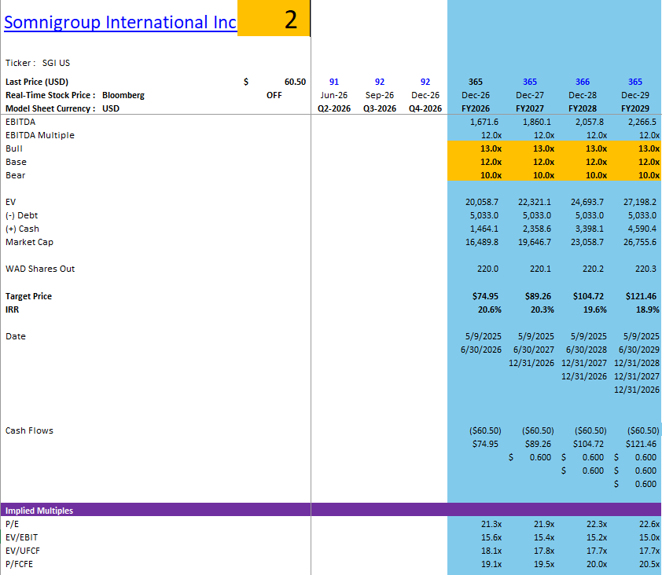Click FY2028 cash inflow $104.72 in Cash Flows
Viewport: 662px width, 575px height.
[588, 444]
